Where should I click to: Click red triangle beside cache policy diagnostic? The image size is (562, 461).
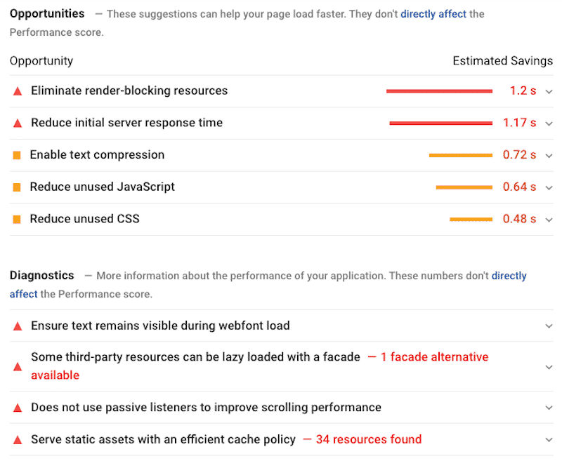(17, 440)
